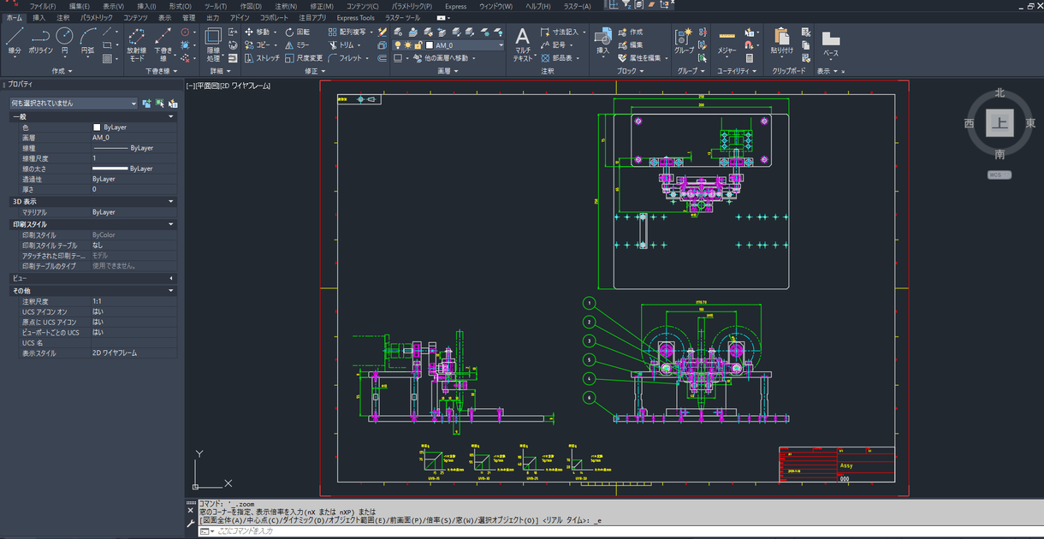
Task: Open the ファイル(F) menu
Action: tap(43, 6)
